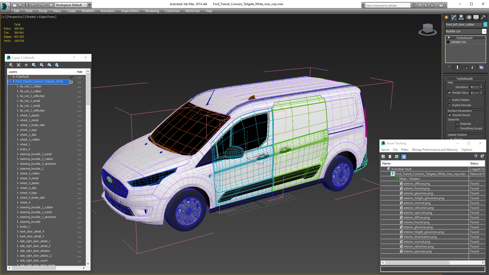
Task: Enable Explicit Normals checkbox
Action: pyautogui.click(x=450, y=105)
